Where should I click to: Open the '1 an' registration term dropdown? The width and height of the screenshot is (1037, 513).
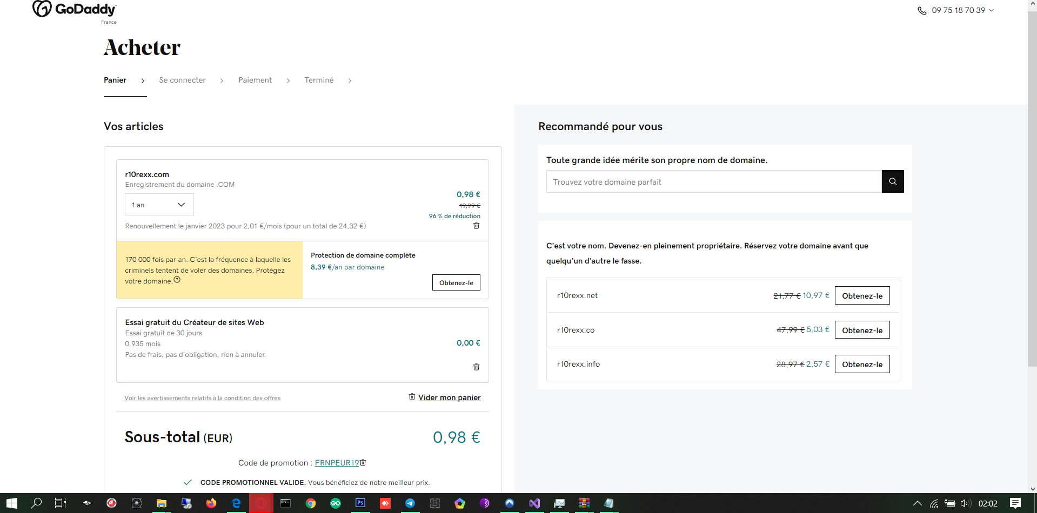point(159,205)
